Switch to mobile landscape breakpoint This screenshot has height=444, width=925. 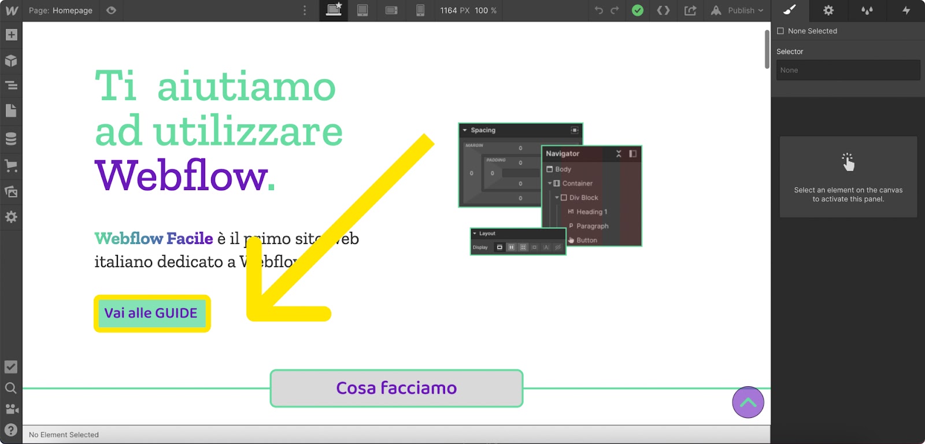click(391, 10)
